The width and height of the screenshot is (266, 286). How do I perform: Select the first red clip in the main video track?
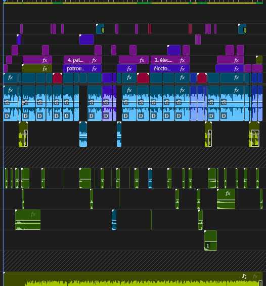pyautogui.click(x=57, y=78)
